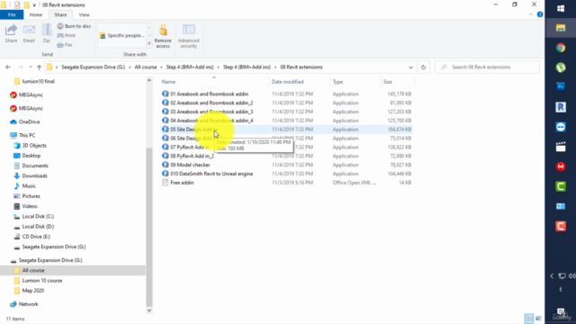The width and height of the screenshot is (576, 324).
Task: Click Seagate Expansion Drive in address bar
Action: 93,67
